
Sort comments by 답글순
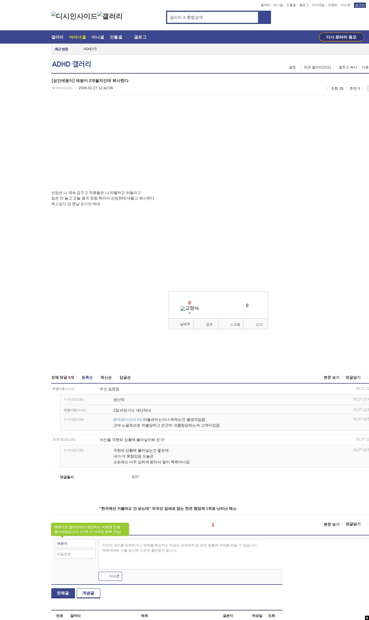click(125, 378)
